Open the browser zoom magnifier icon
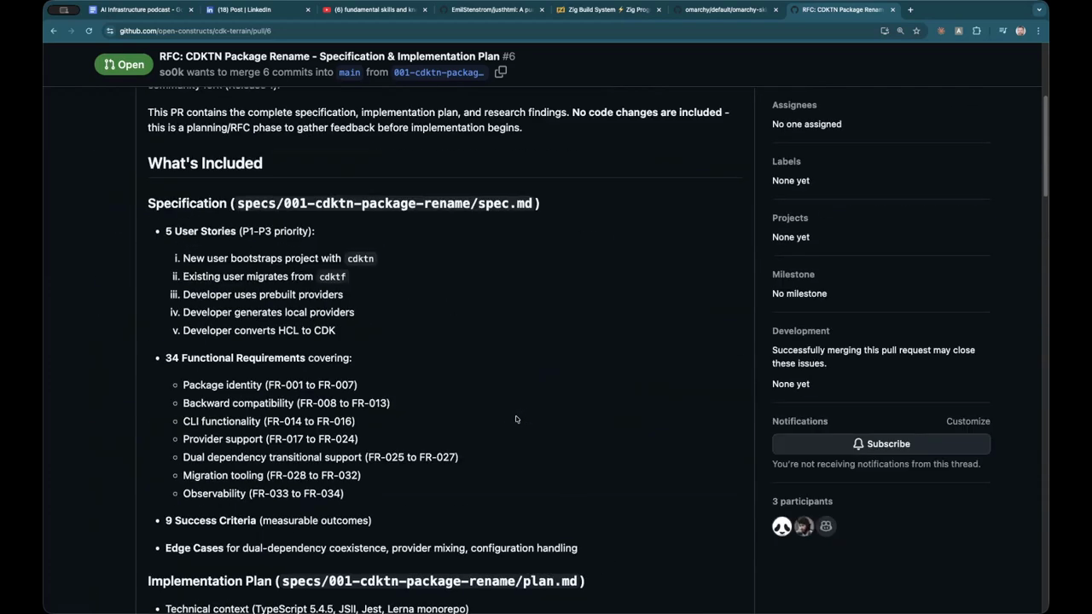1092x614 pixels. pos(900,31)
